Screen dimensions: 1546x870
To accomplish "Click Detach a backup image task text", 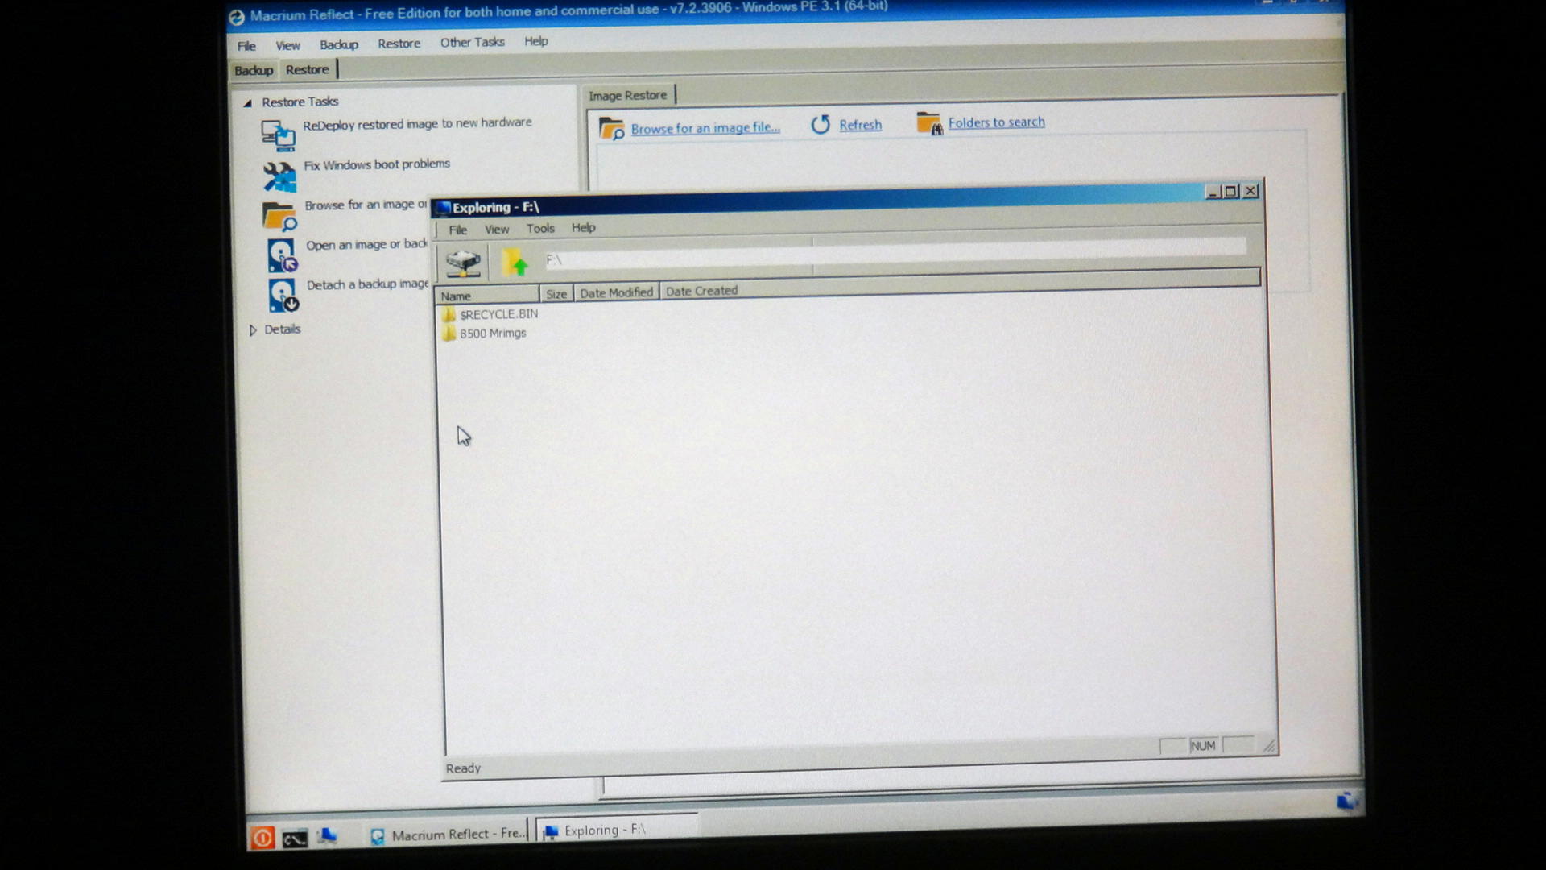I will pos(367,284).
